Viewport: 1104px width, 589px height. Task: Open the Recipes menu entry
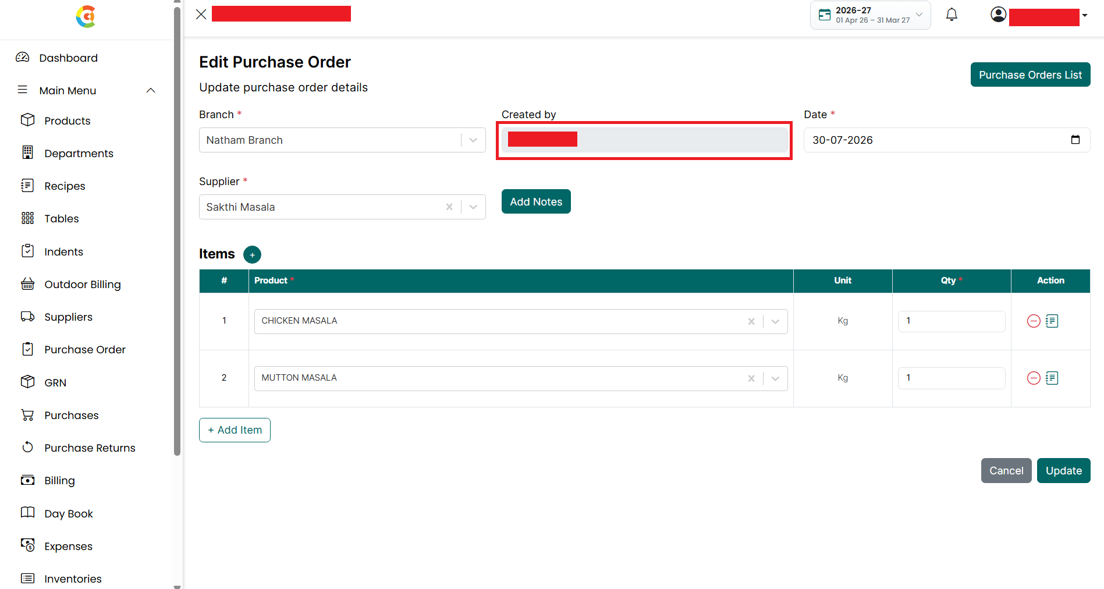(x=65, y=186)
